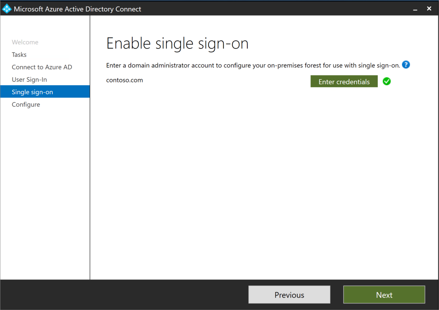Click the blue help question mark icon
This screenshot has width=439, height=310.
(x=406, y=65)
